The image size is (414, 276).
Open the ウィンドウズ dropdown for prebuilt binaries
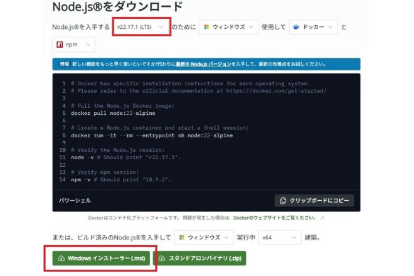point(204,238)
